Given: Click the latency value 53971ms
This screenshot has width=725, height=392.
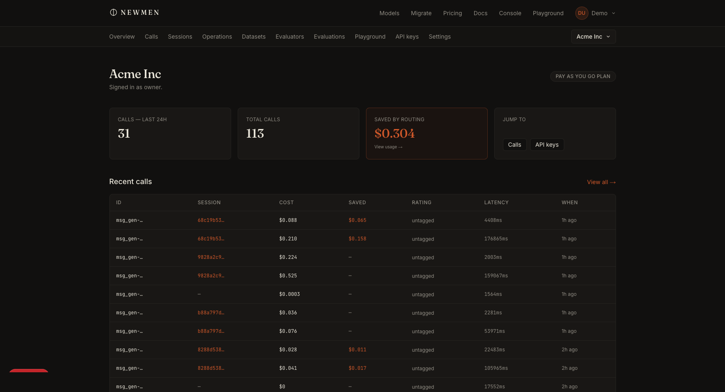Looking at the screenshot, I should [495, 331].
